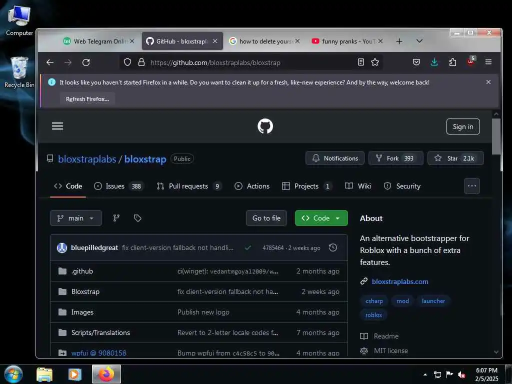Open bloxstraplabs organization link
512x384 pixels.
(x=87, y=159)
